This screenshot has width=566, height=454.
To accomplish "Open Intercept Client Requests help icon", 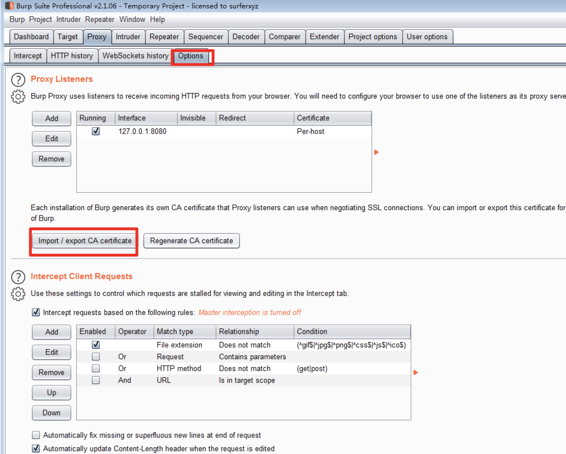I will pos(18,277).
